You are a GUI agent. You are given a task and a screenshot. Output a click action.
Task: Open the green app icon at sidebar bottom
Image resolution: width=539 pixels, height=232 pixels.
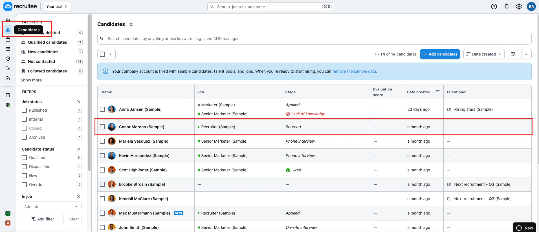(x=8, y=213)
